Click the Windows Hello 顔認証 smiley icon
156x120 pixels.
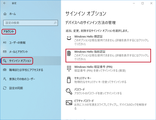coord(69,38)
